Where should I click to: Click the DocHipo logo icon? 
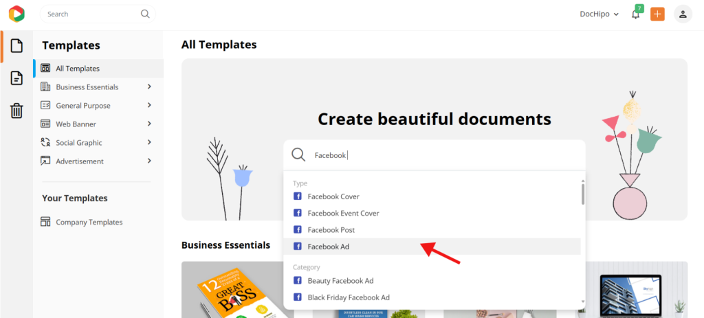click(x=16, y=14)
